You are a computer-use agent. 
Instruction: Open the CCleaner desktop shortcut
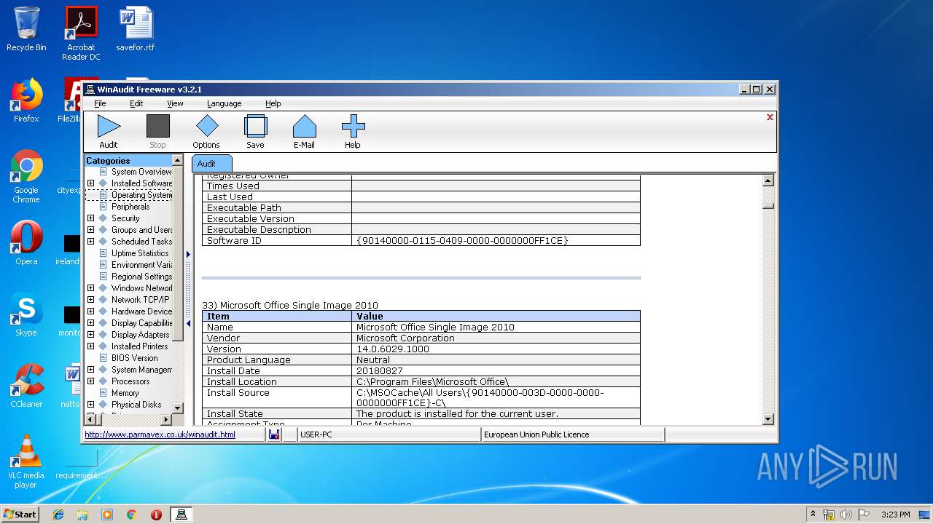pyautogui.click(x=26, y=386)
